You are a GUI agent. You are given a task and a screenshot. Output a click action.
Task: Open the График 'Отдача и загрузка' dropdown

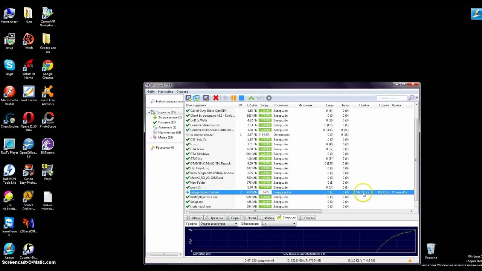tap(218, 224)
